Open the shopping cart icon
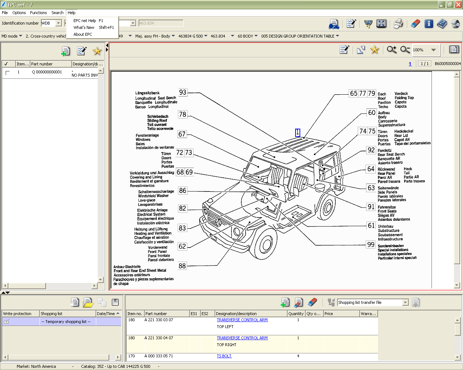Viewport: 463px width, 370px height. (x=368, y=24)
